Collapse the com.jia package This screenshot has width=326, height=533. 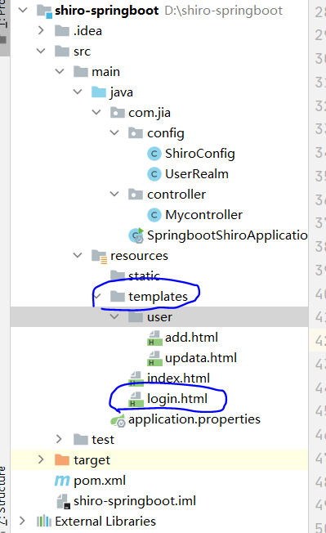[96, 112]
